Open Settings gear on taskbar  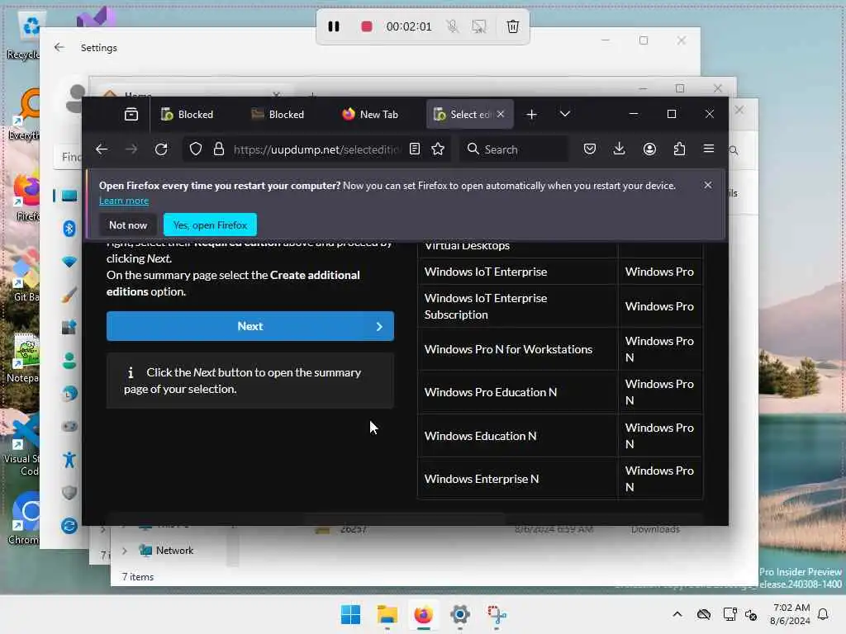pos(459,614)
